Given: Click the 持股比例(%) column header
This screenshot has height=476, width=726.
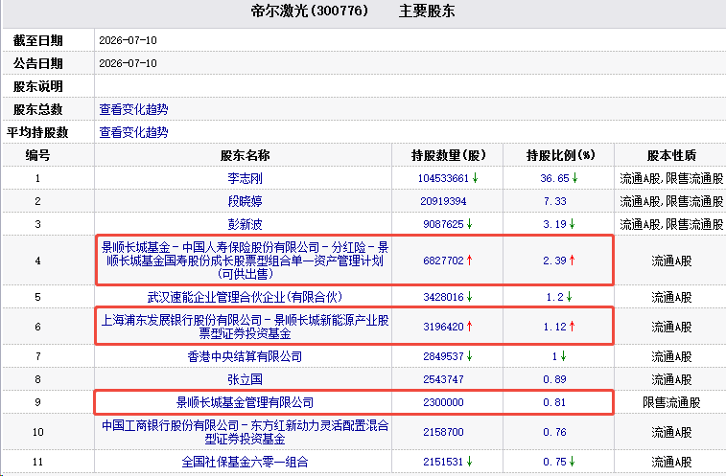Looking at the screenshot, I should [560, 155].
